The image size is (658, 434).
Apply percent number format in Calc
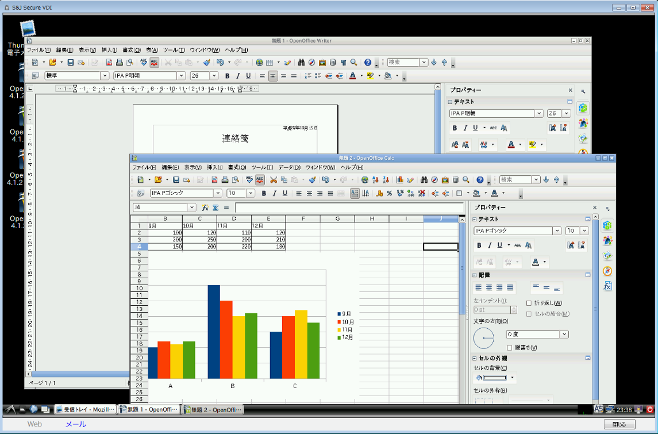pos(390,193)
